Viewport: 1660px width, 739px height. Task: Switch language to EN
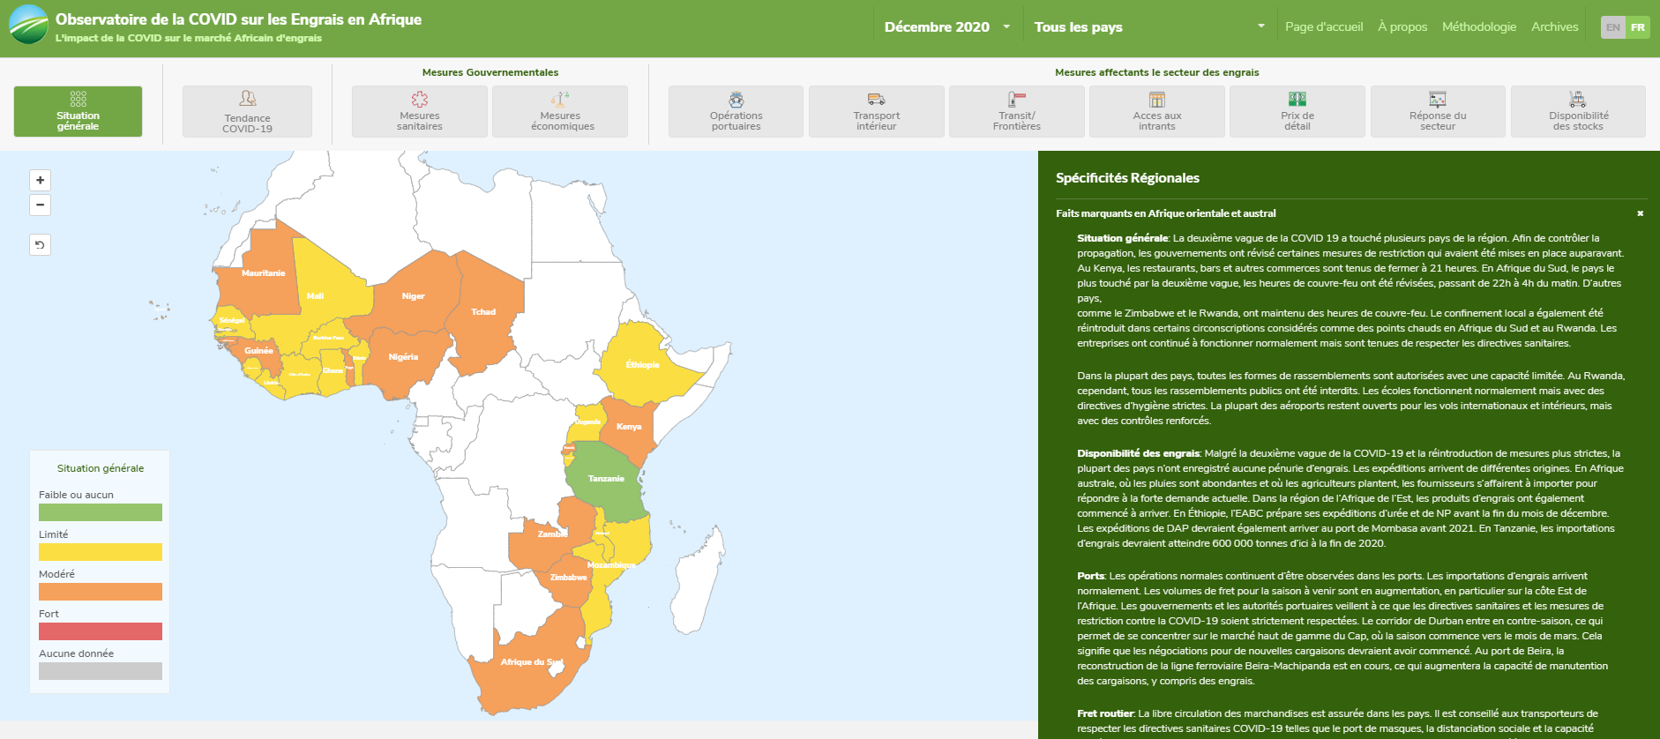click(1612, 27)
